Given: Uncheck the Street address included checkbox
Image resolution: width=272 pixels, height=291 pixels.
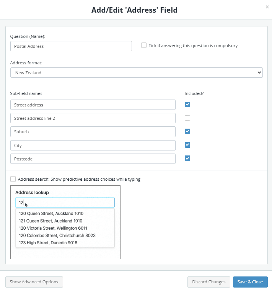Looking at the screenshot, I should (x=187, y=105).
